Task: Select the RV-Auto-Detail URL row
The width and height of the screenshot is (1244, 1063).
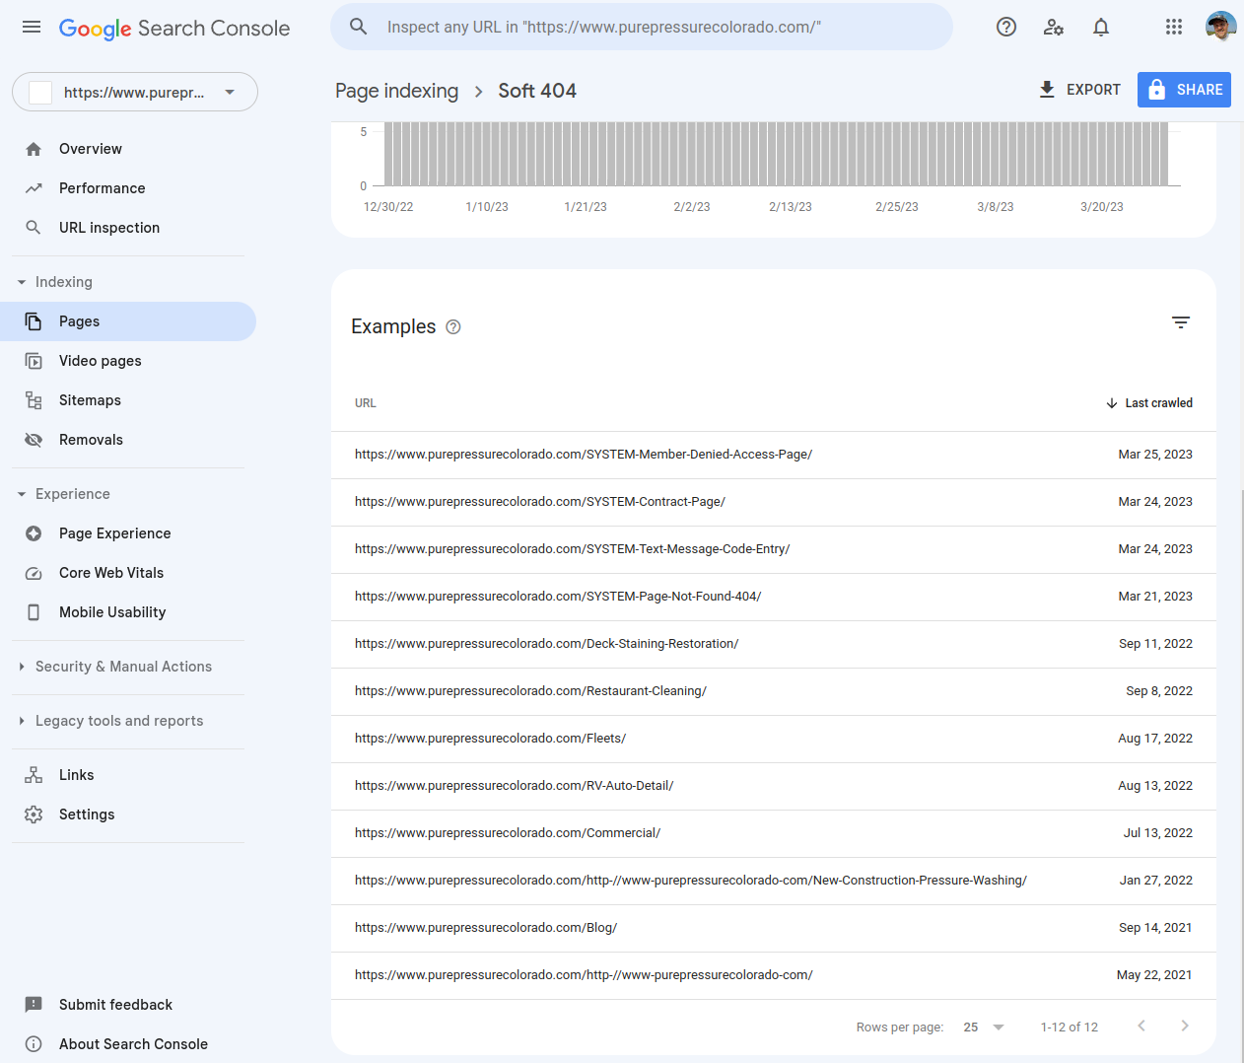Action: (x=774, y=787)
